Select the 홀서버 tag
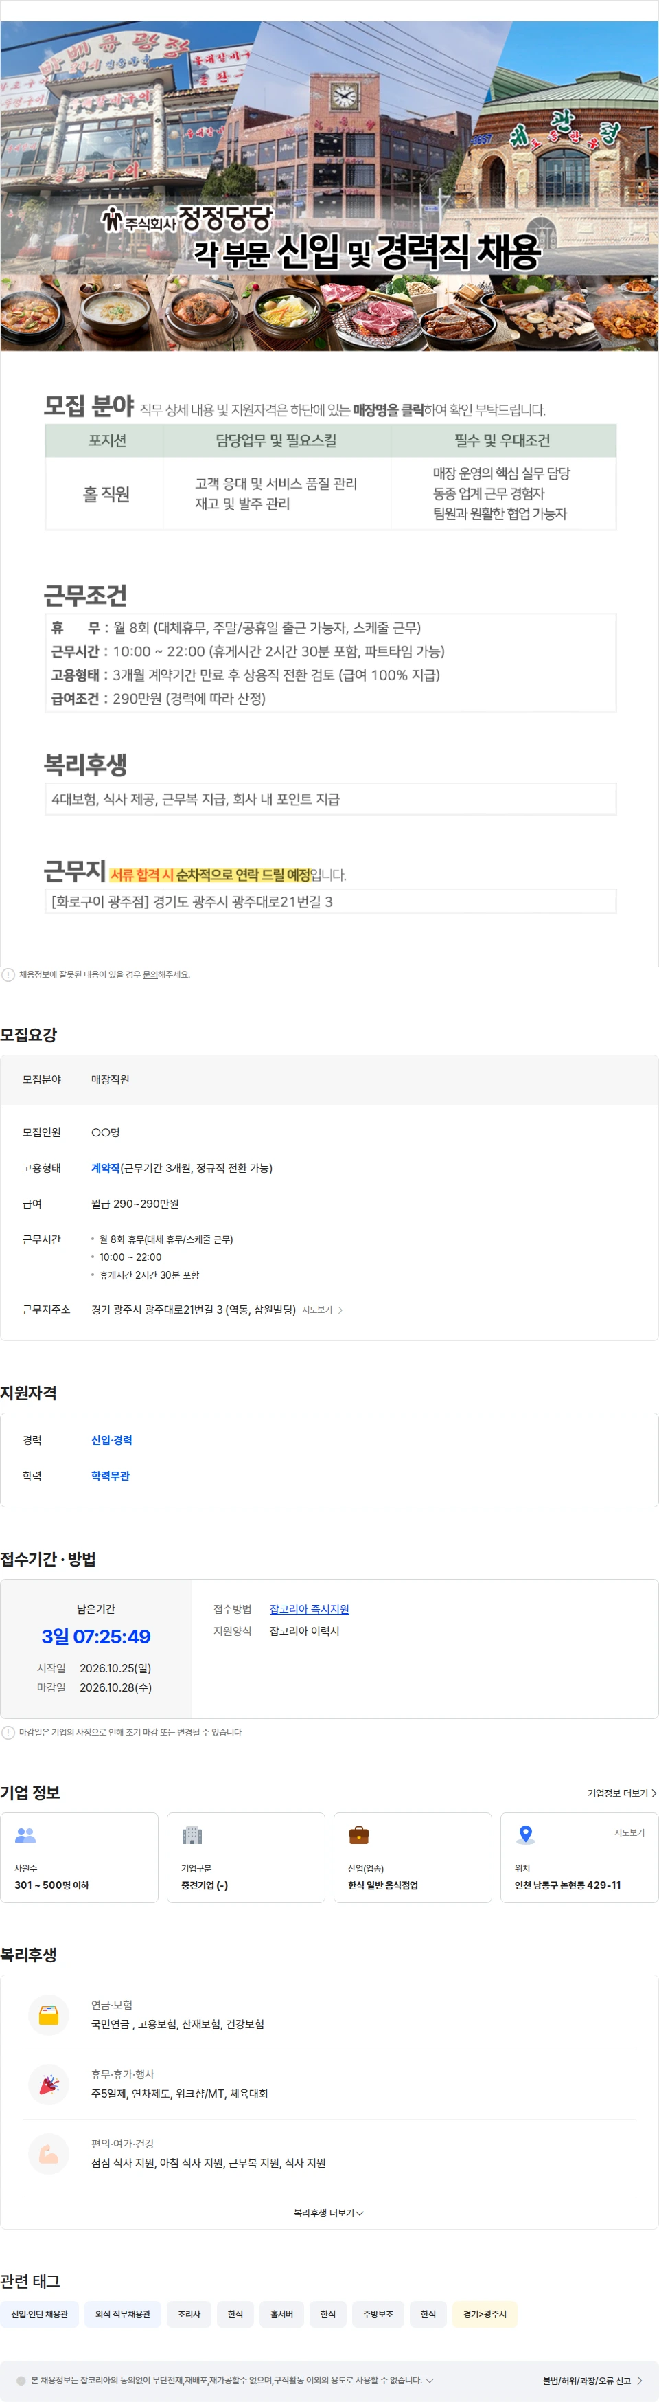Viewport: 659px width, 2402px height. click(x=281, y=2313)
